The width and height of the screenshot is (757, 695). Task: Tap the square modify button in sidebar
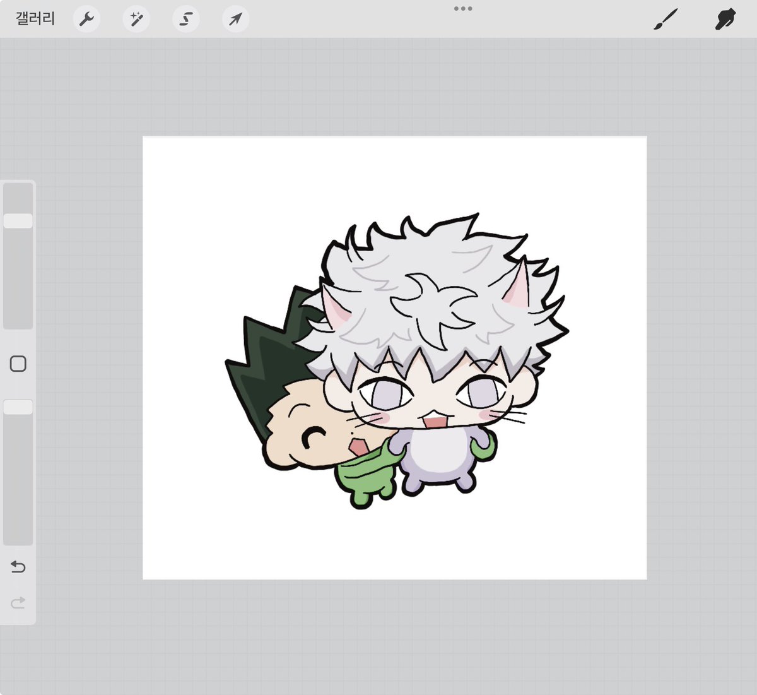click(18, 364)
